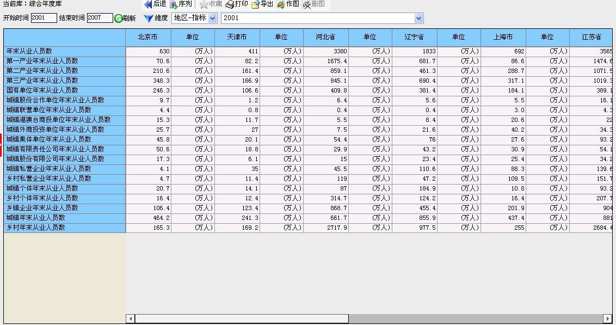Image resolution: width=616 pixels, height=325 pixels.
Task: Click the 删图 delete chart icon
Action: click(x=307, y=4)
